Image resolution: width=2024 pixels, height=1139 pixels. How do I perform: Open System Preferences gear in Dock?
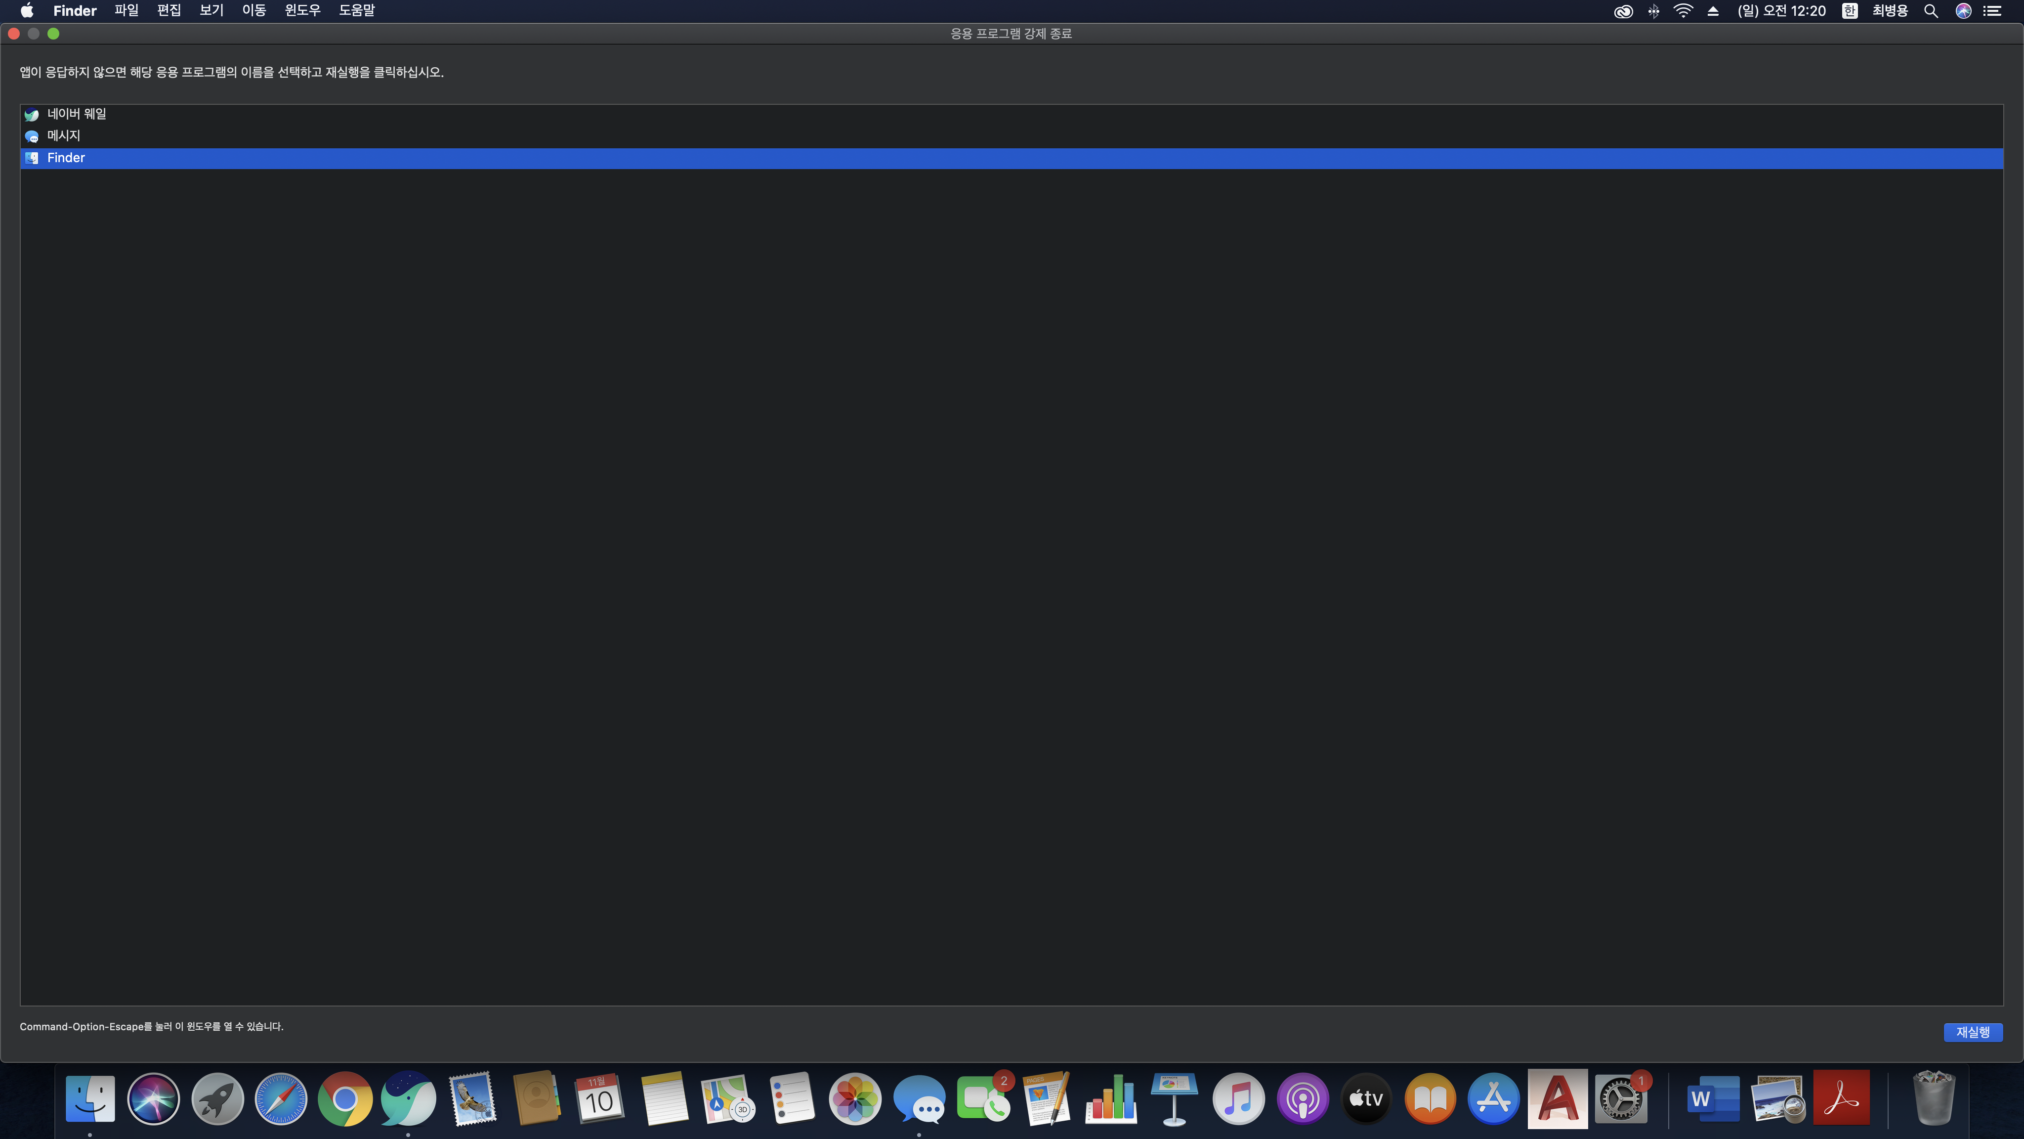click(x=1620, y=1098)
